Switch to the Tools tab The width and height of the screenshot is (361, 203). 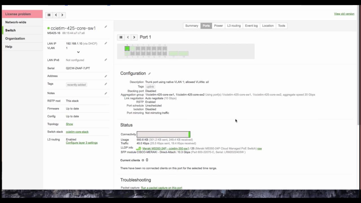(x=282, y=26)
